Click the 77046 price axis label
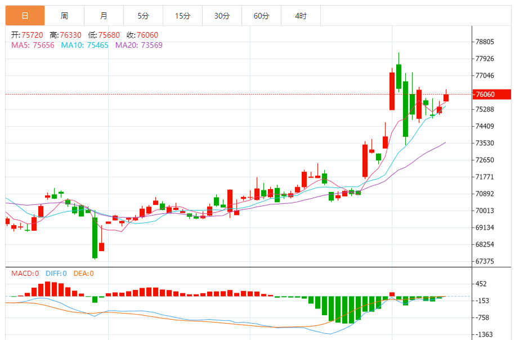The height and width of the screenshot is (340, 515). coord(485,75)
